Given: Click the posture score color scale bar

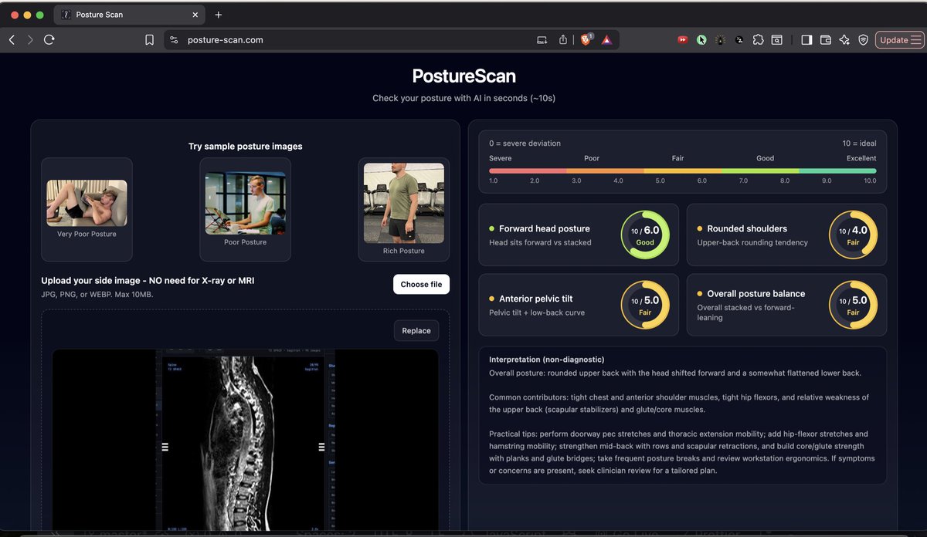Looking at the screenshot, I should pos(683,171).
